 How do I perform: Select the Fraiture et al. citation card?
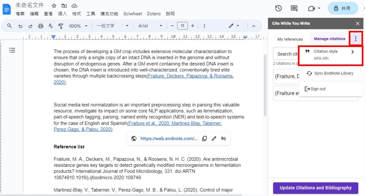[286, 93]
